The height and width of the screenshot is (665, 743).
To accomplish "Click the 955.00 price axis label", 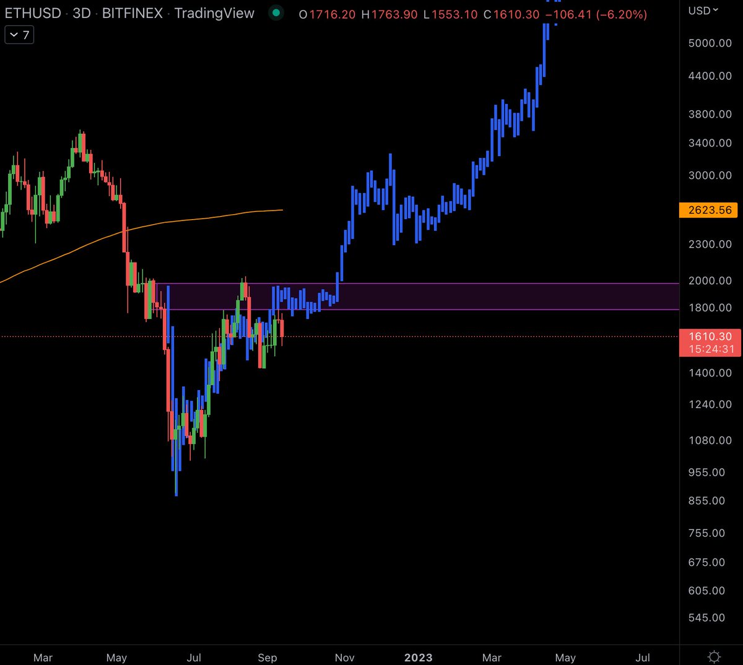I will tap(706, 472).
